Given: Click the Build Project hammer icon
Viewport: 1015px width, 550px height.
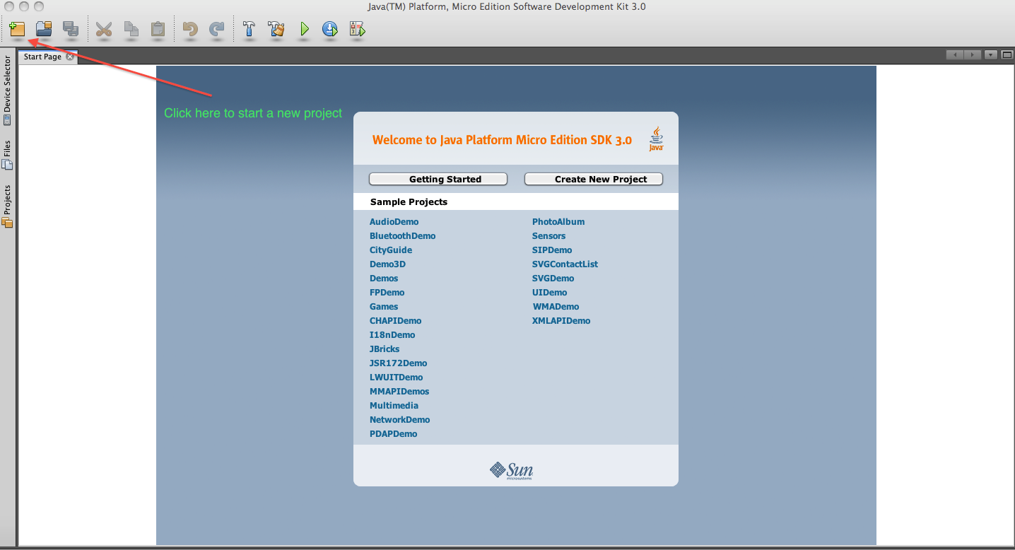Looking at the screenshot, I should 249,29.
